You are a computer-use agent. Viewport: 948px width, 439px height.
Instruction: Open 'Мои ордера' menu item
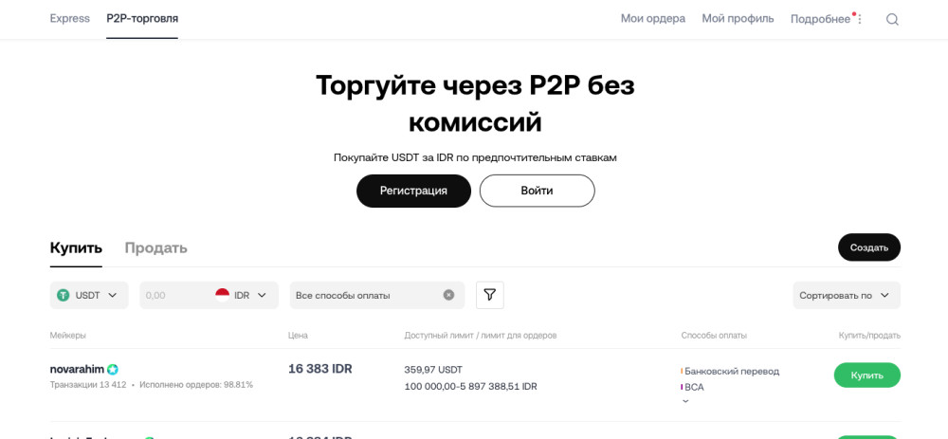pyautogui.click(x=652, y=18)
